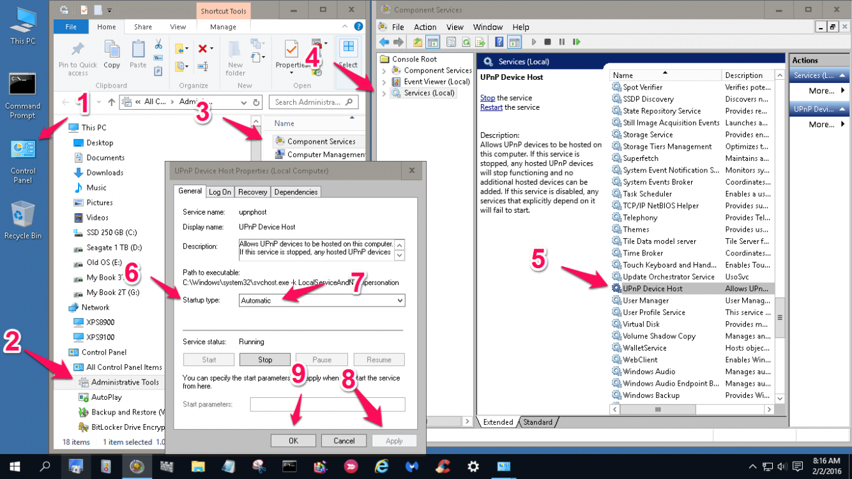Image resolution: width=852 pixels, height=479 pixels.
Task: Open Action menu in Component Services
Action: coord(425,27)
